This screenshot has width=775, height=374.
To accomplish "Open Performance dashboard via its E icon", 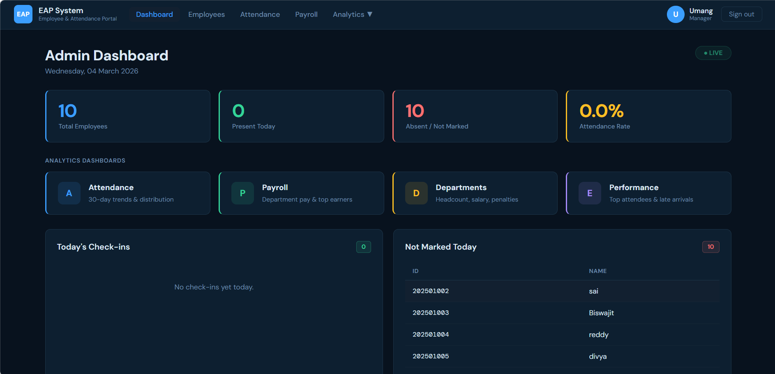I will (x=589, y=193).
